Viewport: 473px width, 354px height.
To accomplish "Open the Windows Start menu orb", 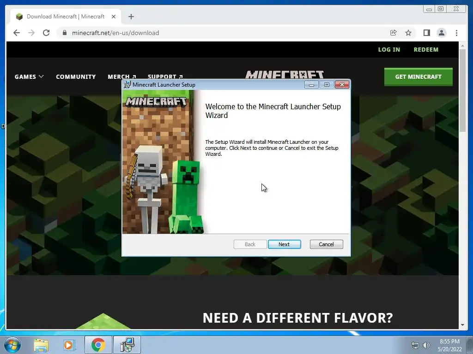I will tap(12, 345).
